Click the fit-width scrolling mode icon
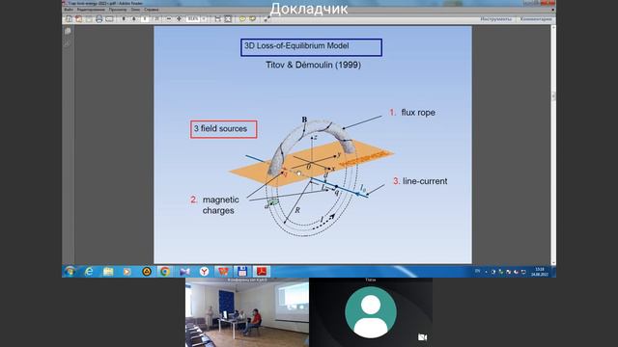The width and height of the screenshot is (618, 347). tap(217, 19)
